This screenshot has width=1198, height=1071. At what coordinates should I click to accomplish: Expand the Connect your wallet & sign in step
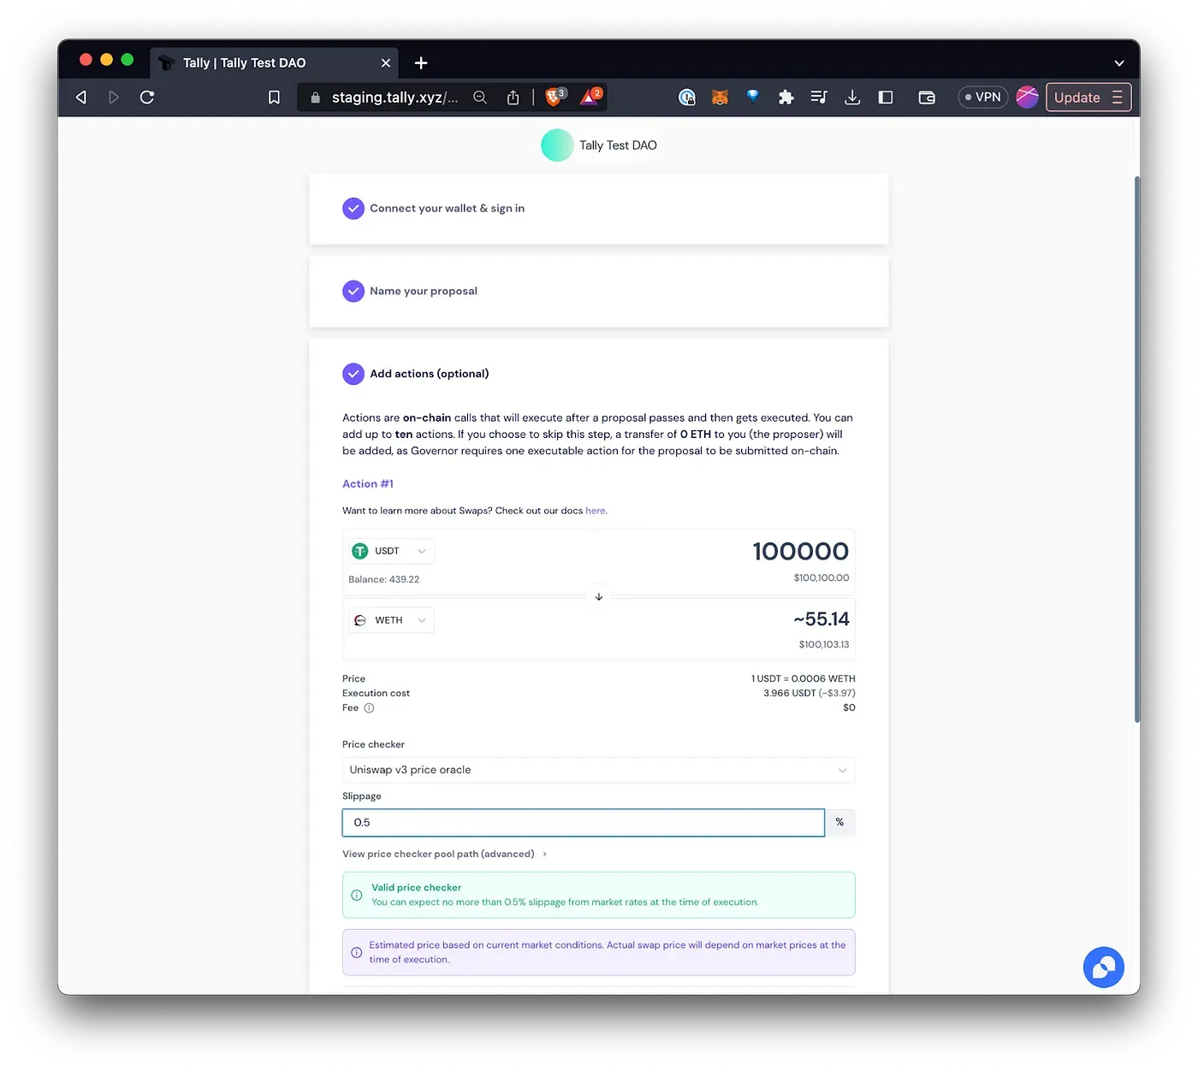[598, 209]
